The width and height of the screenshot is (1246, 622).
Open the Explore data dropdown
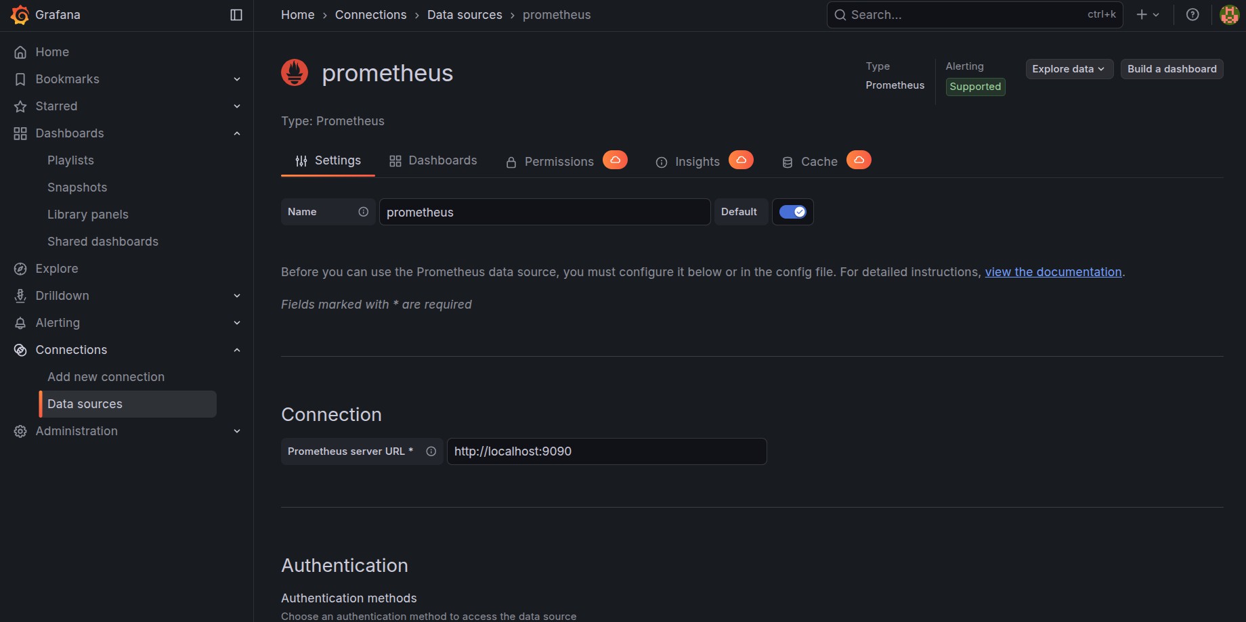click(1069, 69)
